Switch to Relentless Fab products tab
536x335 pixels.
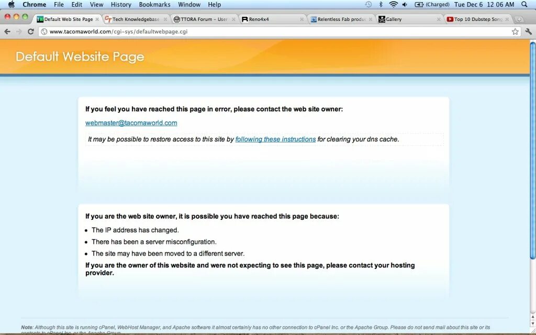(341, 19)
